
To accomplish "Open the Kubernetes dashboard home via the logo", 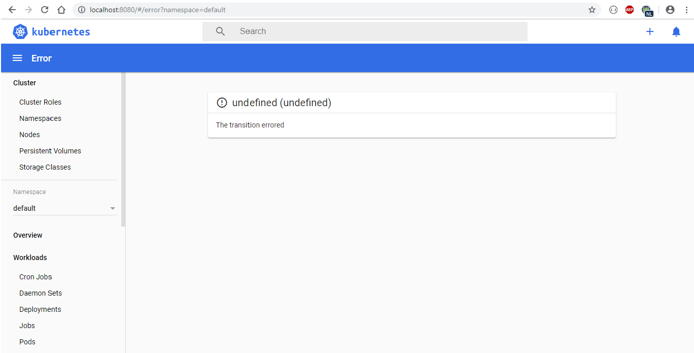I will [x=51, y=31].
